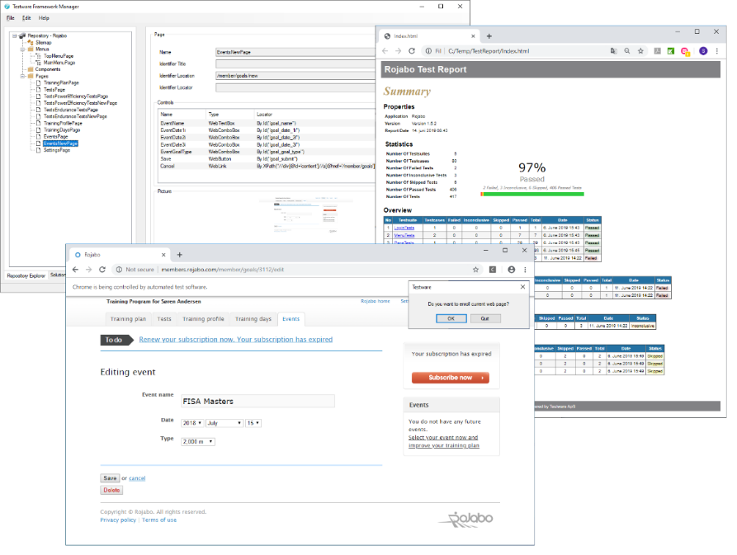This screenshot has height=555, width=737.
Task: Open the profile icon in Rojabo browser
Action: (512, 270)
